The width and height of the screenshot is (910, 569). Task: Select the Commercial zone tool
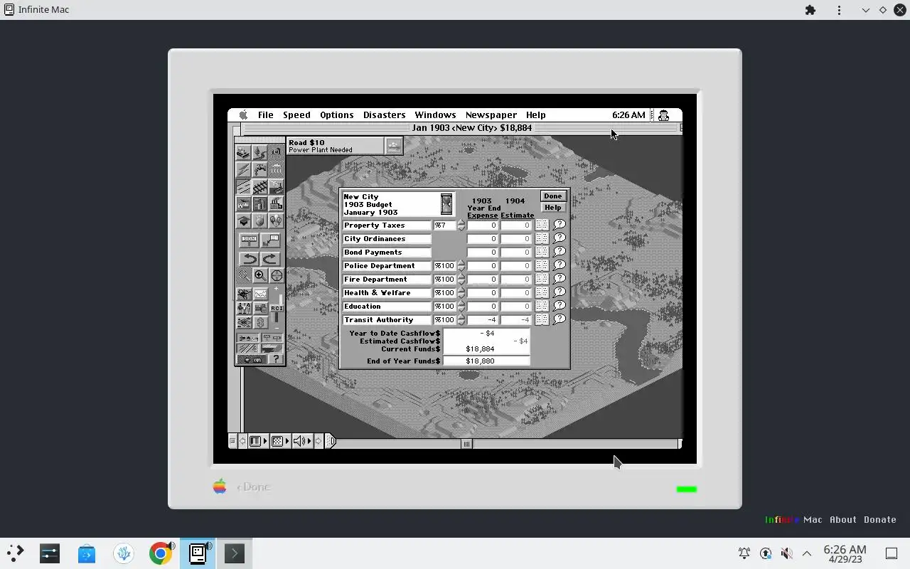click(259, 203)
